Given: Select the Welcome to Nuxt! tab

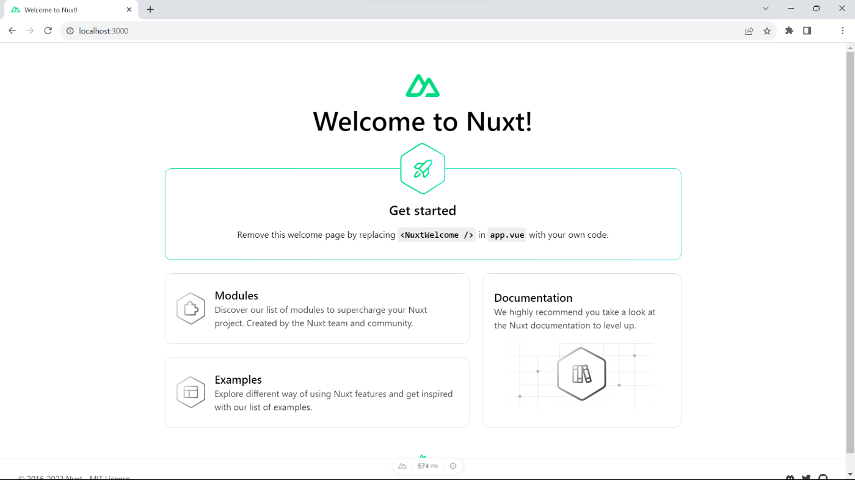Looking at the screenshot, I should (x=72, y=10).
